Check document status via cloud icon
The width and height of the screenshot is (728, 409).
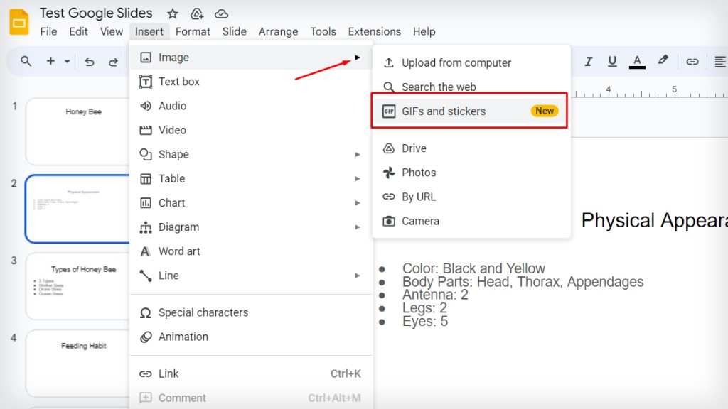[220, 13]
